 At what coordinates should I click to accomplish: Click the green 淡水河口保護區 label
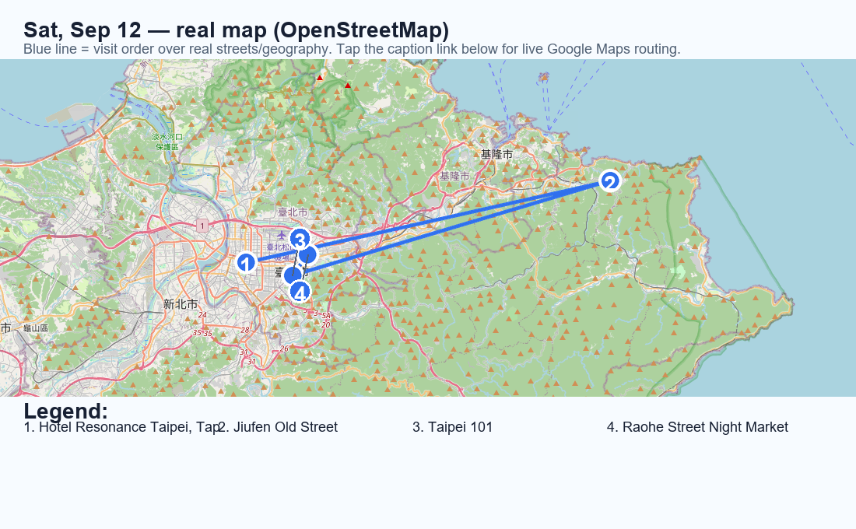(167, 142)
